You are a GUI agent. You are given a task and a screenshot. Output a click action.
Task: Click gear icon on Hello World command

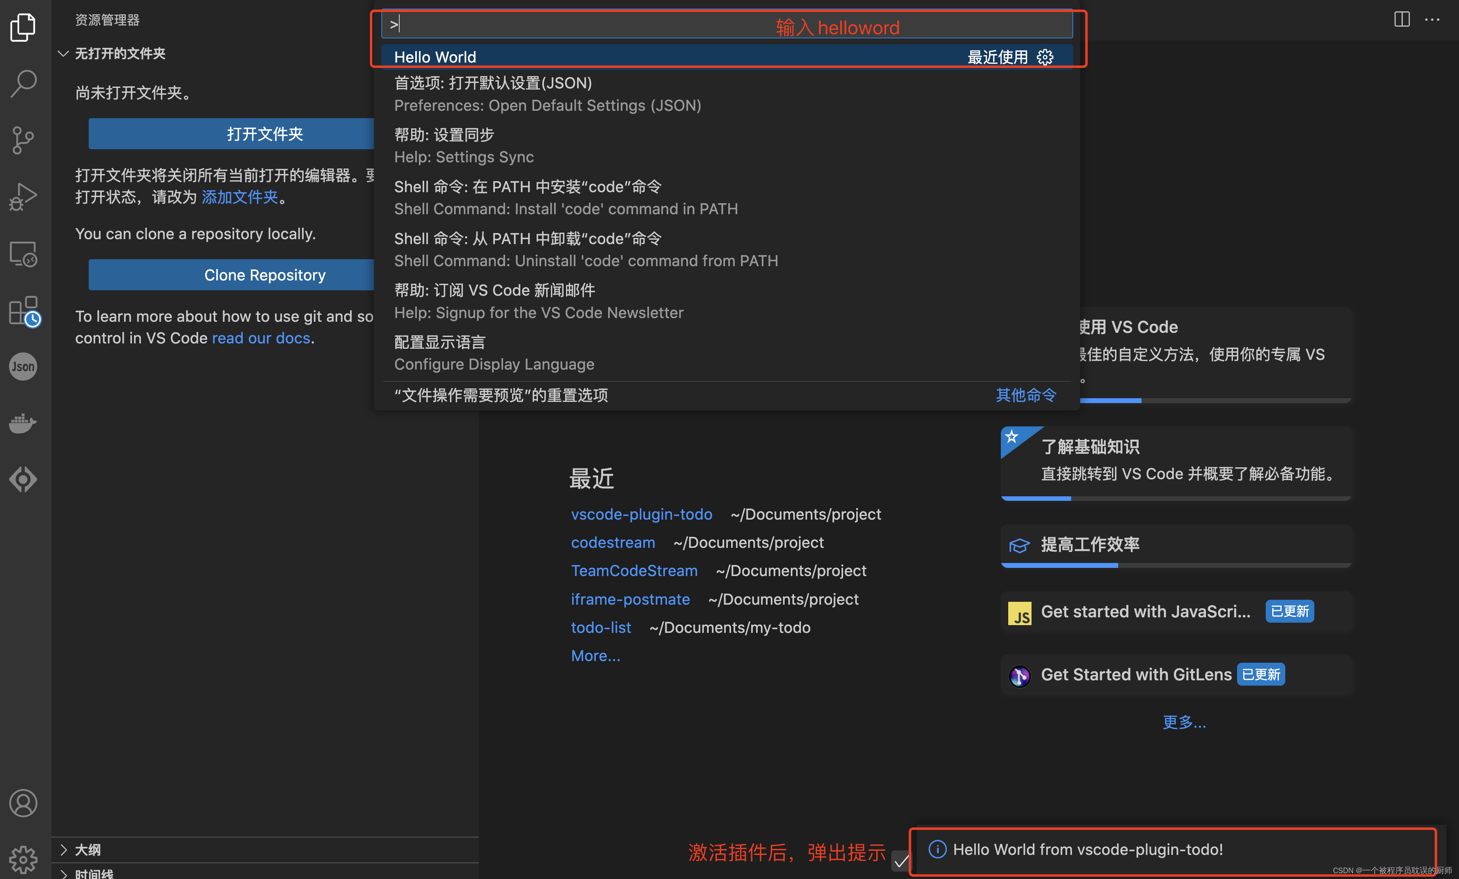[1045, 57]
